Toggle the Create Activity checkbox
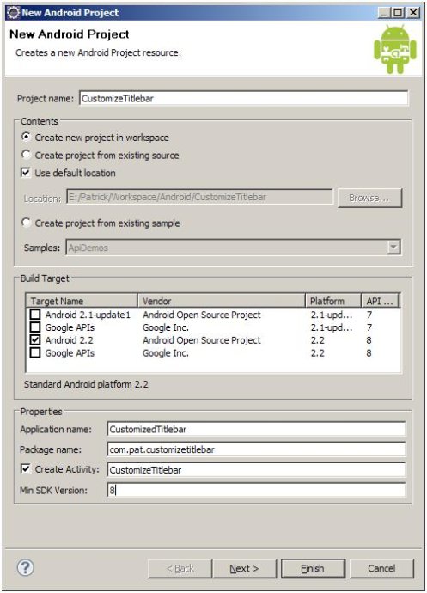Screen dimensions: 427x593 tap(26, 469)
